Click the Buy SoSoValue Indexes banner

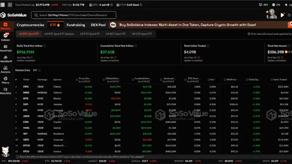187,25
